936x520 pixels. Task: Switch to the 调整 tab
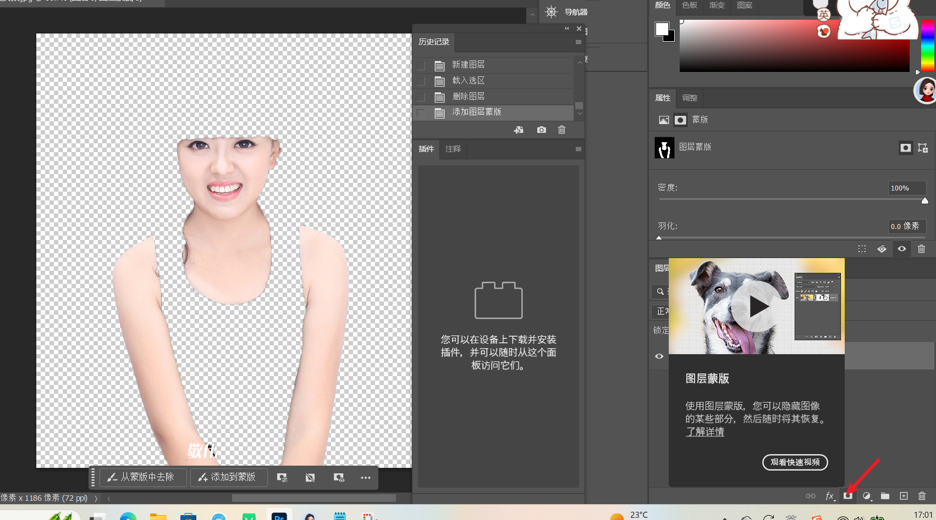click(x=690, y=98)
